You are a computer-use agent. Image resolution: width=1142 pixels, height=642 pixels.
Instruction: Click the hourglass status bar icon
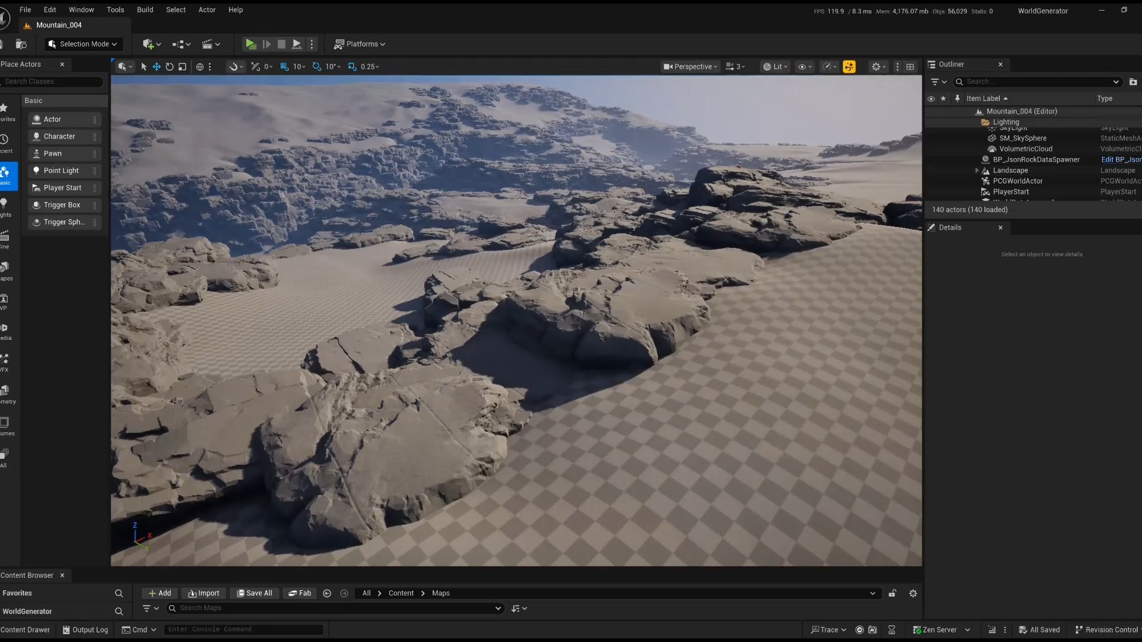pos(892,630)
